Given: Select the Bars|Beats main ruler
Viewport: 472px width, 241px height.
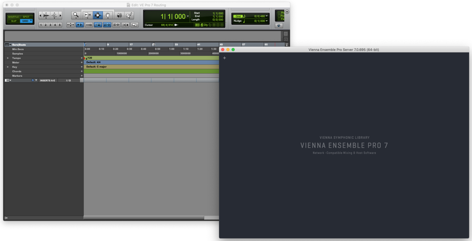Looking at the screenshot, I should tap(19, 45).
